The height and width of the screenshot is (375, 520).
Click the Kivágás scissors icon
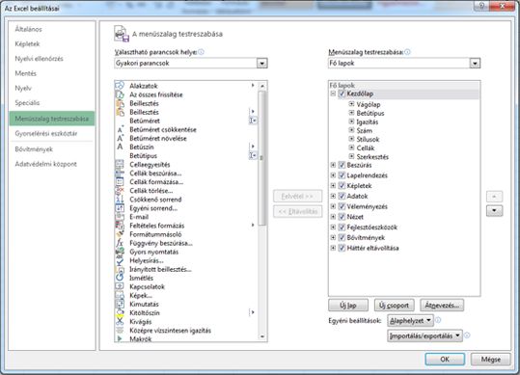pos(120,322)
